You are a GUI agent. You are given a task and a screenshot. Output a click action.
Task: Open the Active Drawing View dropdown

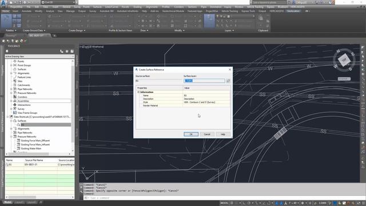point(39,57)
